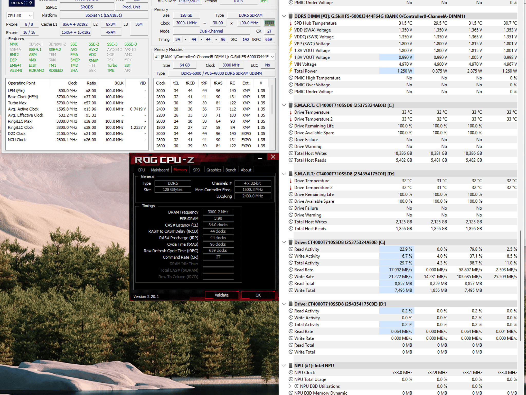The image size is (526, 395).
Task: Click the DDR5-6000 / PC5-48000 module type field
Action: (x=221, y=74)
